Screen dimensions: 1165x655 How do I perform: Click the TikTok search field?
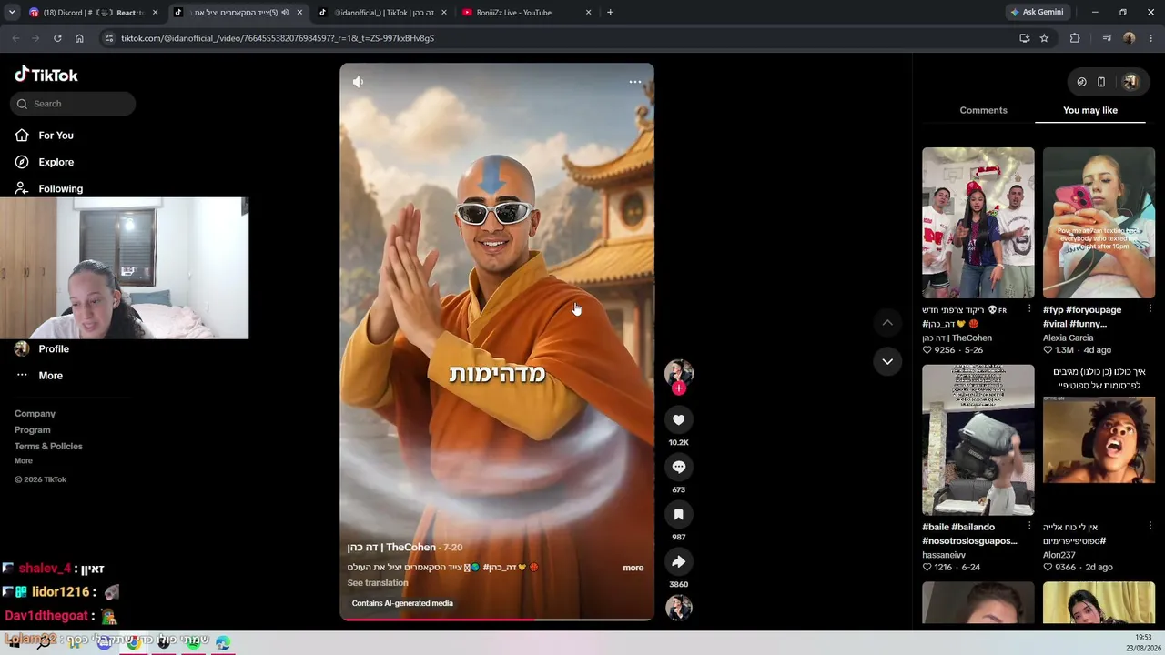[x=73, y=104]
